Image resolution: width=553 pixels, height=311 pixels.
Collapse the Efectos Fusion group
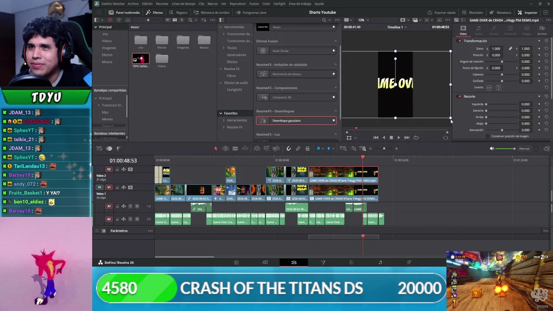336,41
